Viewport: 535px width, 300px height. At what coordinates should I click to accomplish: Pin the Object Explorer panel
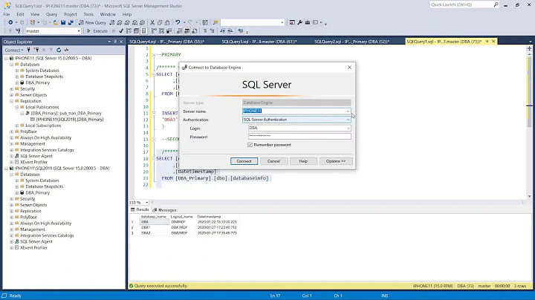point(115,42)
